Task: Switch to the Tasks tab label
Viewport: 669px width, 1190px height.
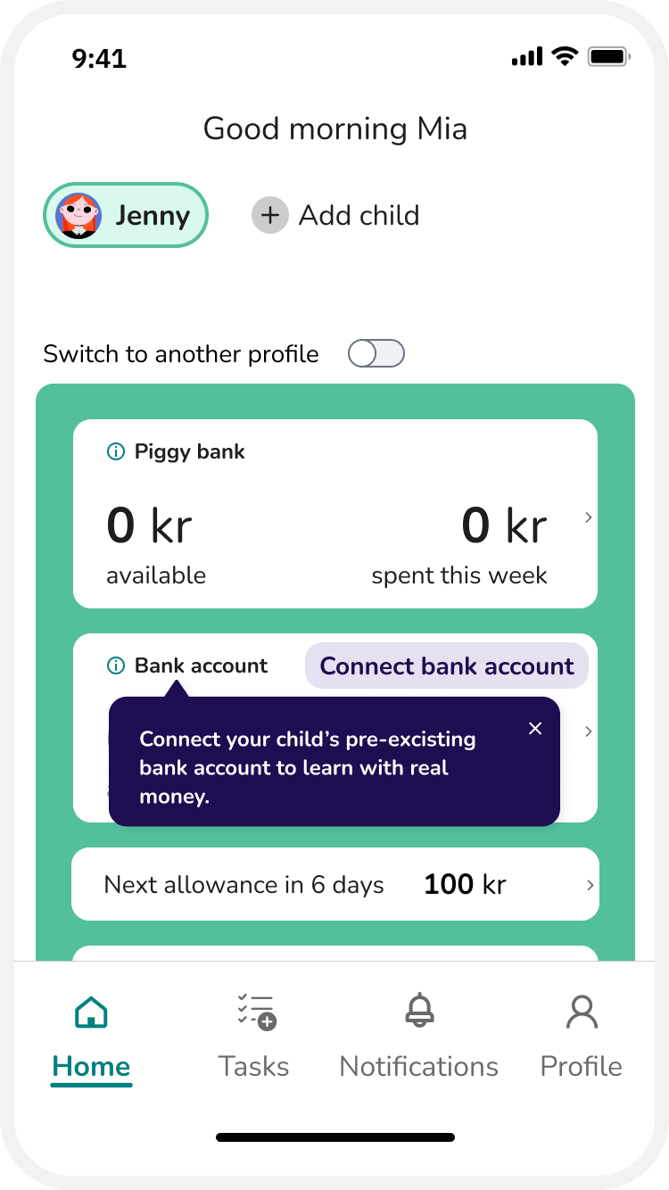Action: (254, 1066)
